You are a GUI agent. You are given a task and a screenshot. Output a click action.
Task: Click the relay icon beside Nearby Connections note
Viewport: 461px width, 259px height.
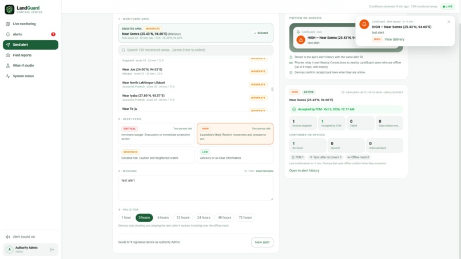click(291, 63)
